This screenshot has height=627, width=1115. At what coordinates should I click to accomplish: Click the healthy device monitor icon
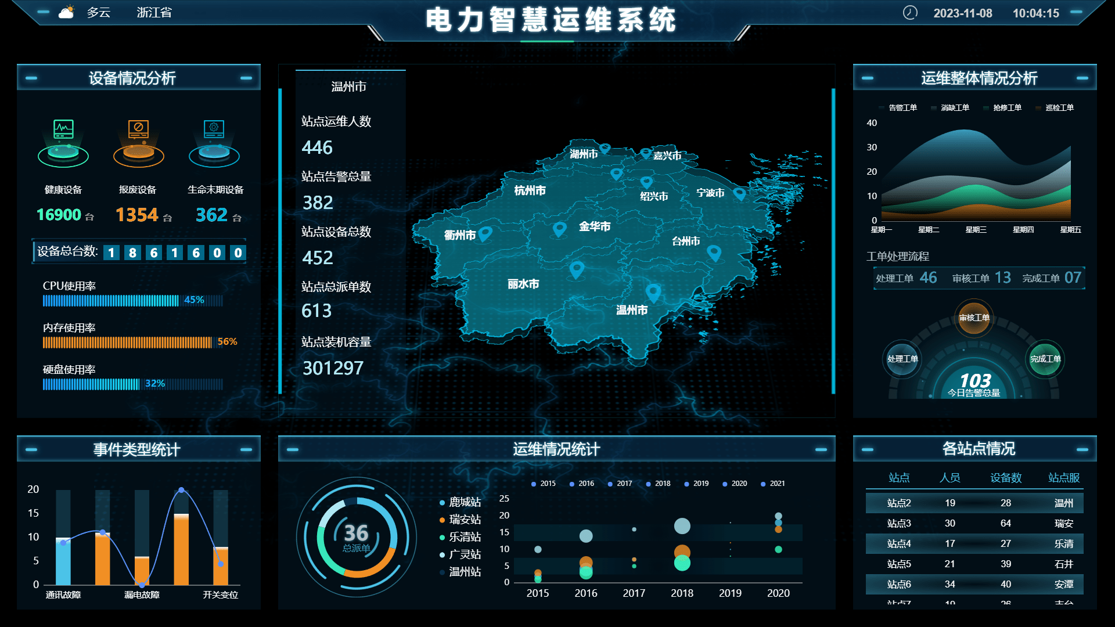[x=63, y=129]
